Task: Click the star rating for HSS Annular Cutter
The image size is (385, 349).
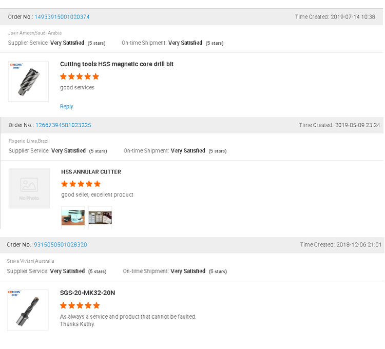Action: click(x=81, y=184)
